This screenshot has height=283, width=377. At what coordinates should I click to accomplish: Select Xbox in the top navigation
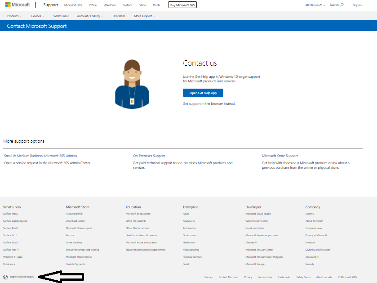click(142, 5)
